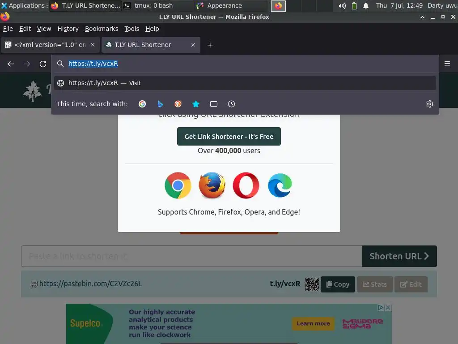458x344 pixels.
Task: Open the Edit menu
Action: pyautogui.click(x=25, y=29)
